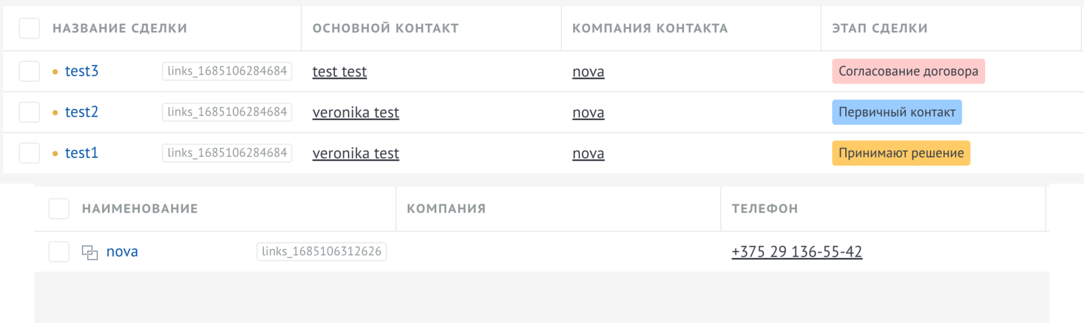Screen dimensions: 1084x323
Task: Sort by Название сделки column header
Action: (x=120, y=28)
